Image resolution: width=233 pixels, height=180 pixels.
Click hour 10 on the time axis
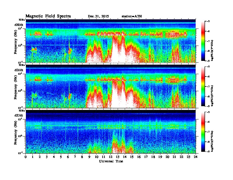[96, 157]
